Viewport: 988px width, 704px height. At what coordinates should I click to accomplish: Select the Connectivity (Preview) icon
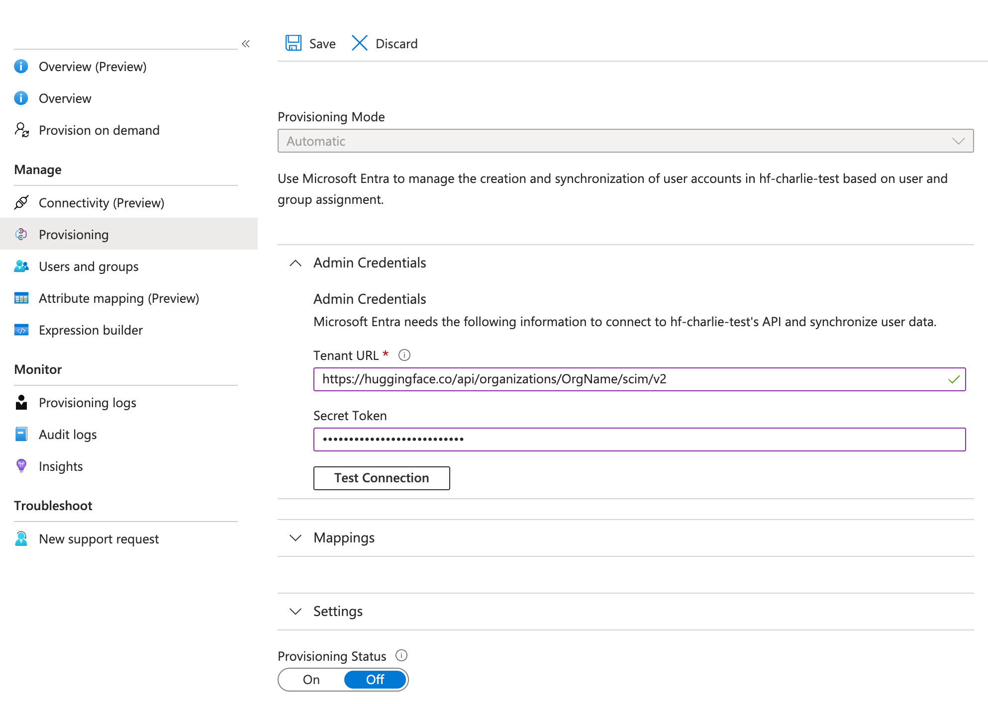21,203
